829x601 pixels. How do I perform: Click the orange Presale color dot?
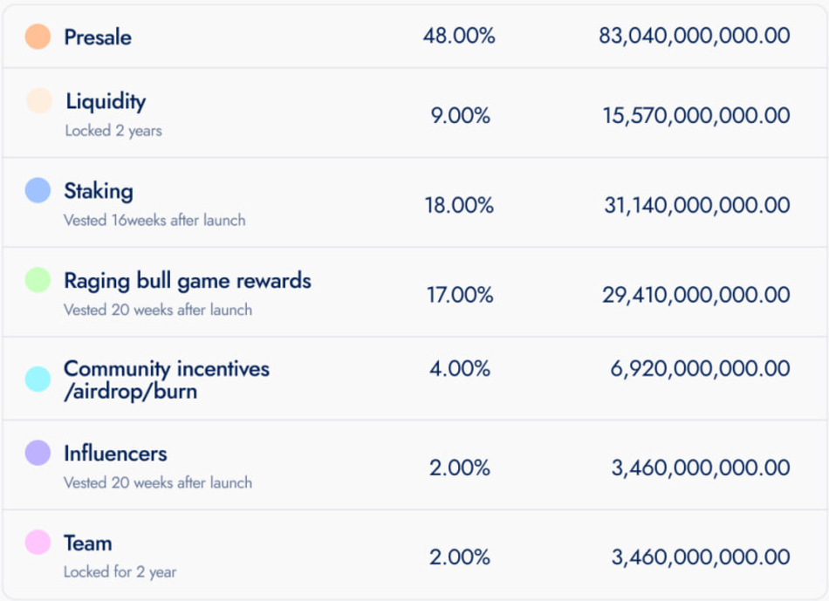[x=38, y=37]
